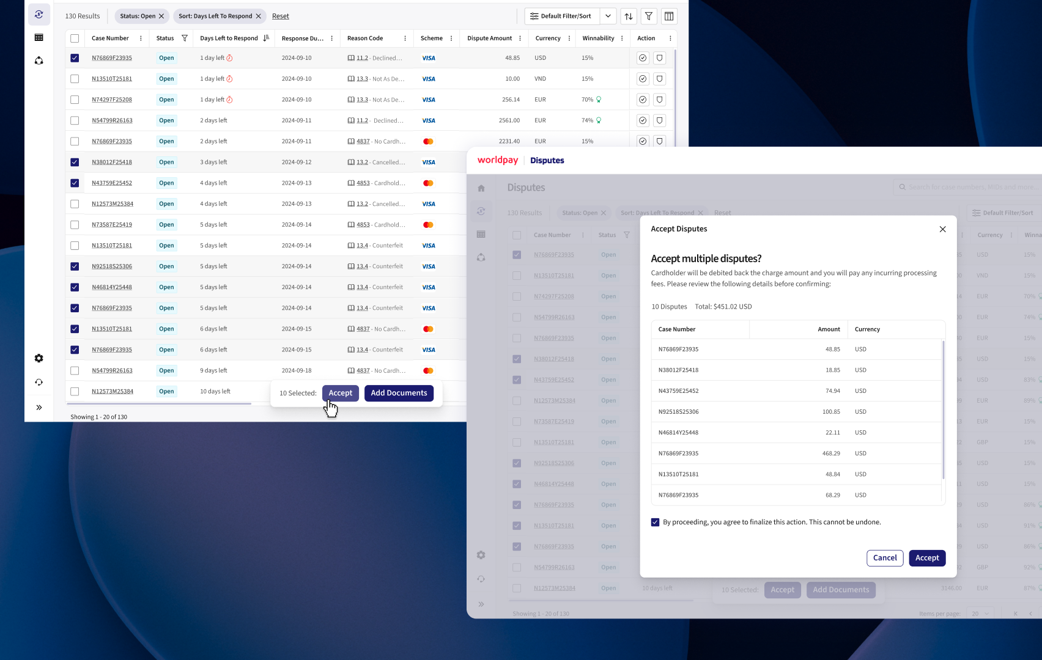The width and height of the screenshot is (1042, 660).
Task: Click the worldpay logo in the second window
Action: [x=498, y=160]
